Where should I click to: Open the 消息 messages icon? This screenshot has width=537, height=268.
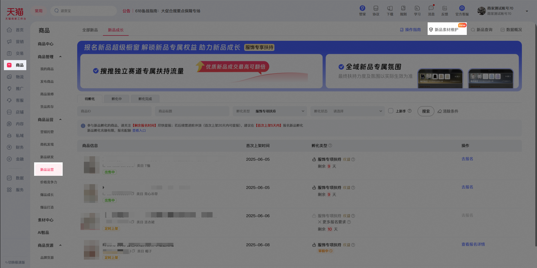tap(431, 8)
